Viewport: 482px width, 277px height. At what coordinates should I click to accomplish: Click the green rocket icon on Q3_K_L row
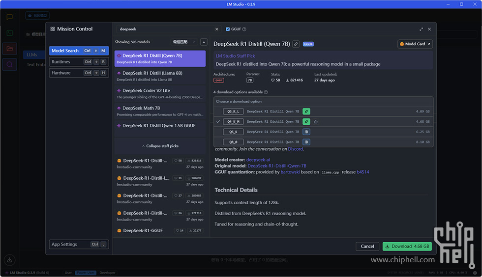tap(306, 111)
